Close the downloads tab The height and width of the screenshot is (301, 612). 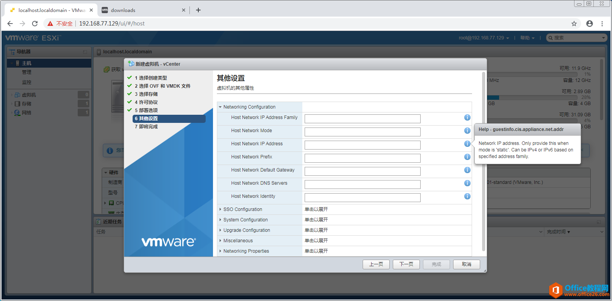[184, 10]
